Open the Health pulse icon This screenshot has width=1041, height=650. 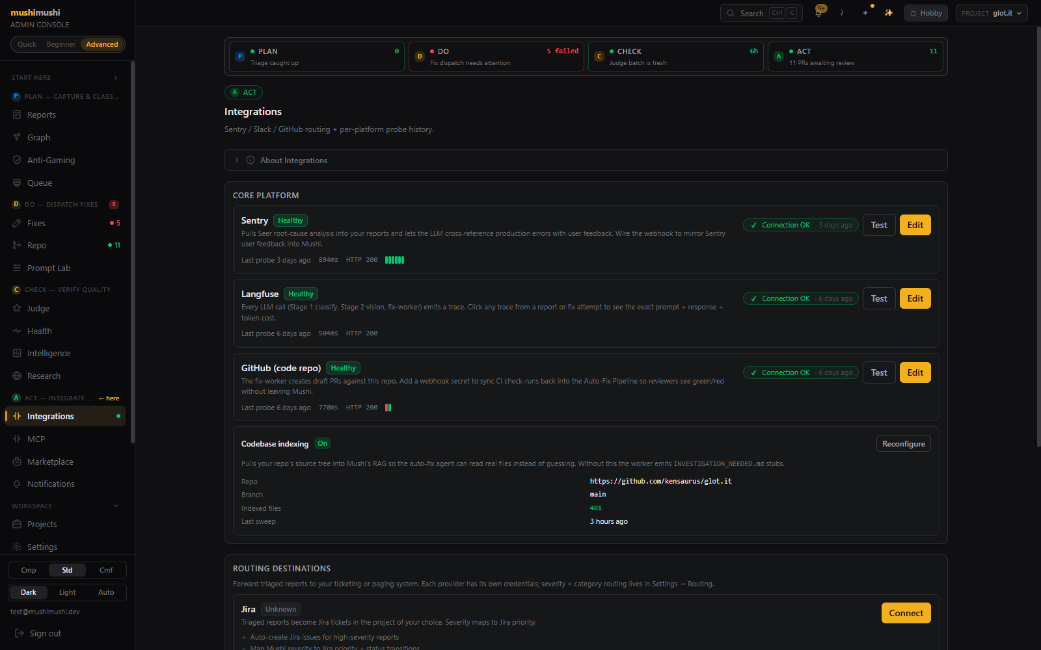pyautogui.click(x=17, y=331)
